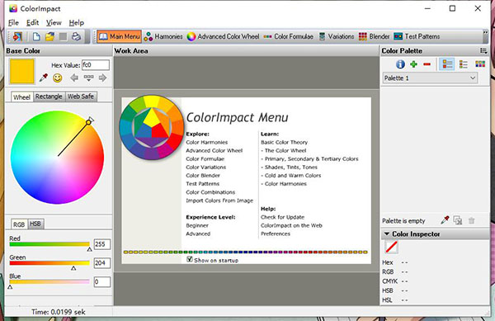Switch to the Web Safe tab
Viewport: 495px width, 321px height.
point(81,97)
